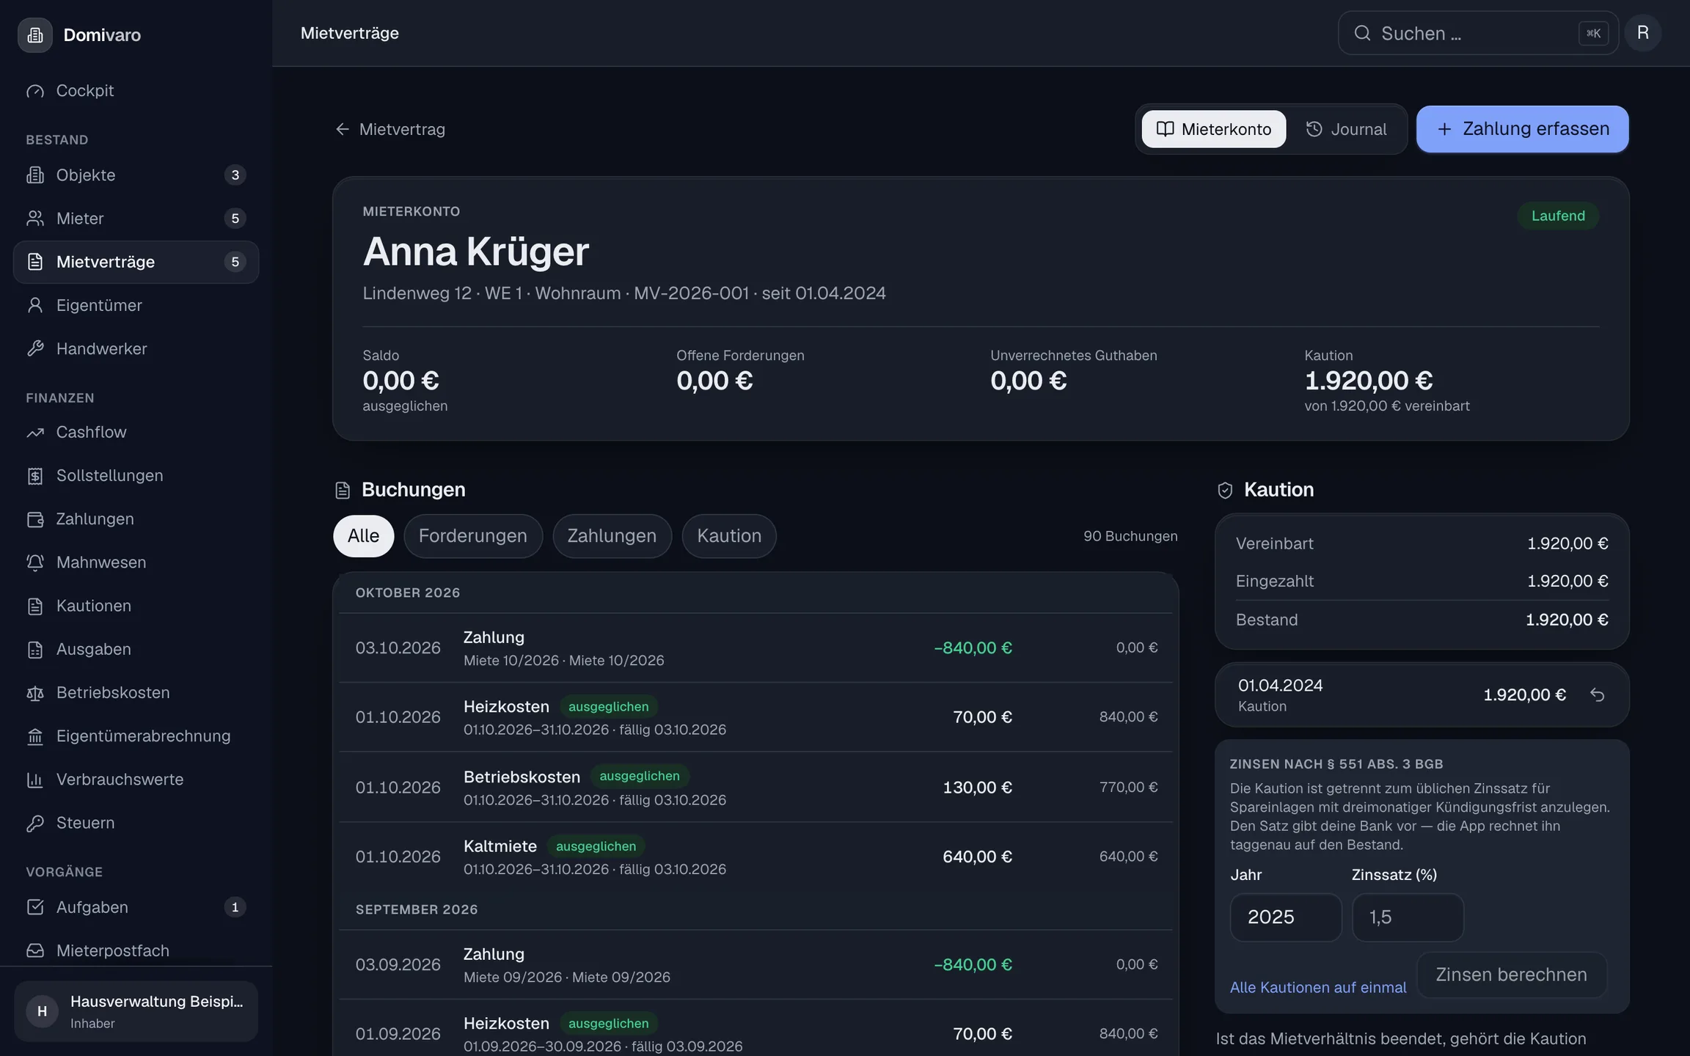The height and width of the screenshot is (1056, 1690).
Task: Open Eigentümer in the sidebar
Action: tap(136, 305)
